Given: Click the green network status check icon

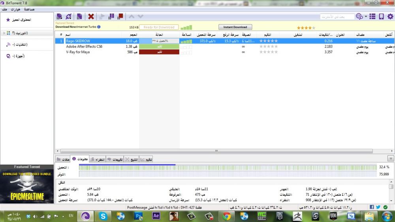Looking at the screenshot, I should click(386, 207).
